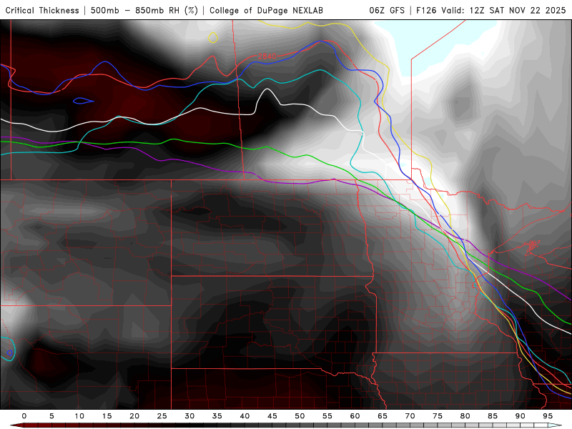Click the "80" value on the color scale
Image resolution: width=572 pixels, height=429 pixels.
pos(465,416)
